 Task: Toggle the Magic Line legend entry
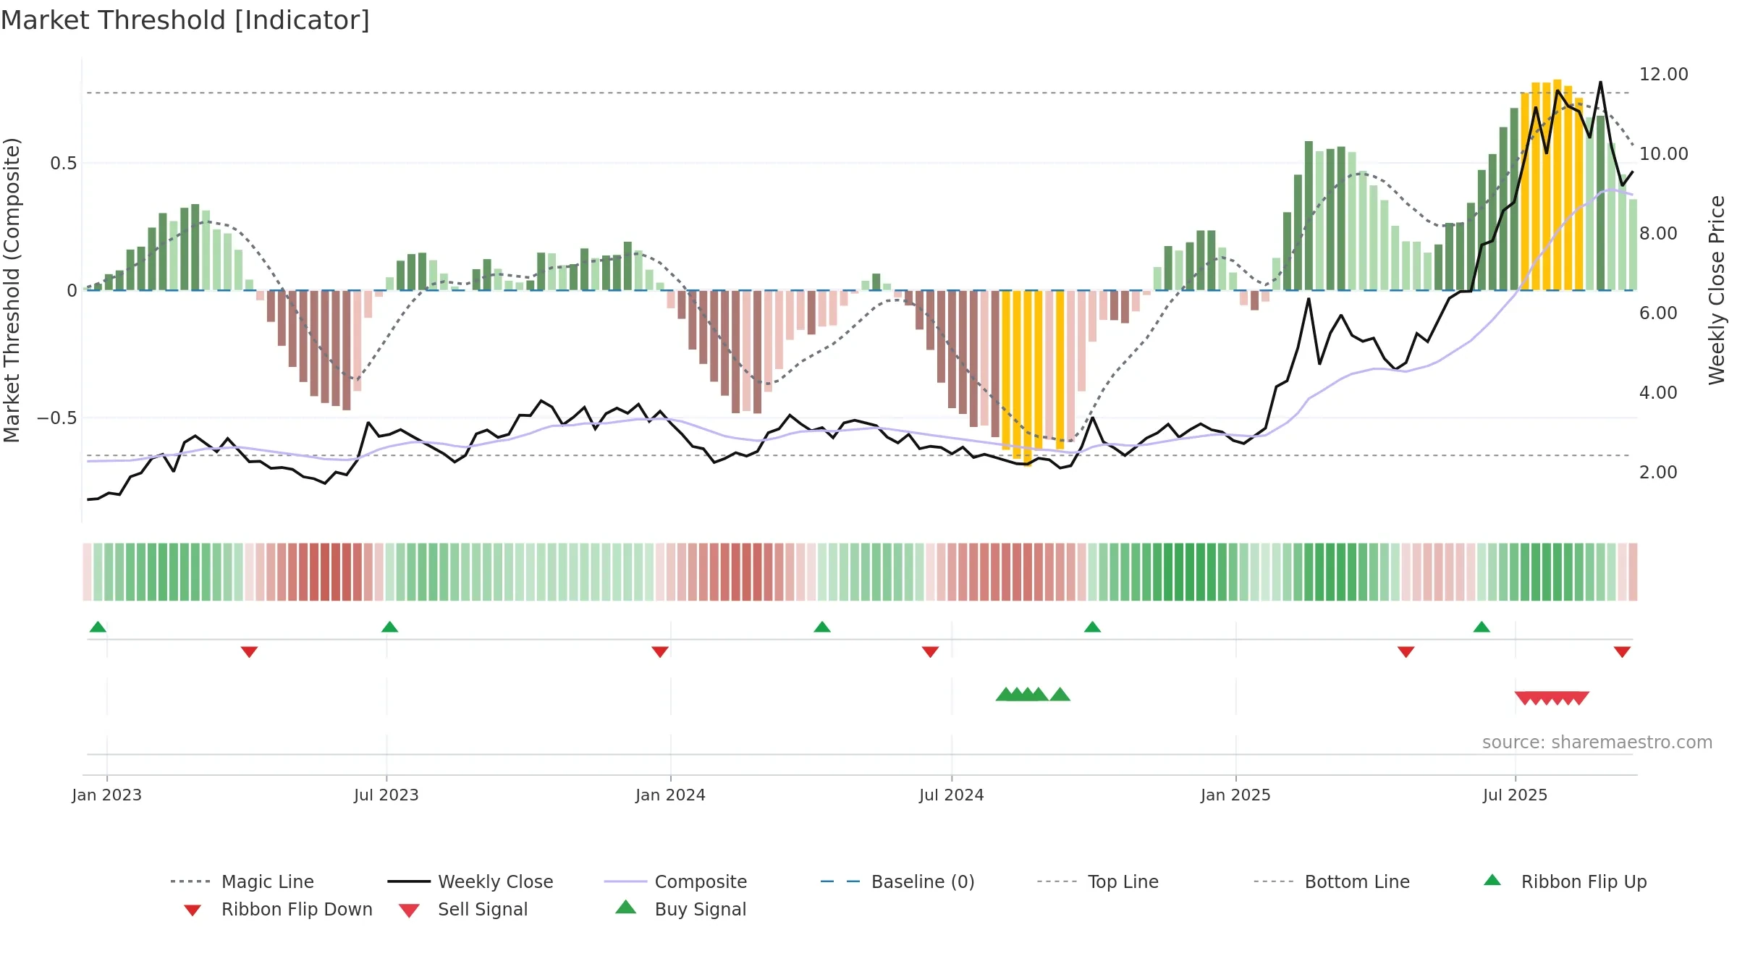click(242, 881)
